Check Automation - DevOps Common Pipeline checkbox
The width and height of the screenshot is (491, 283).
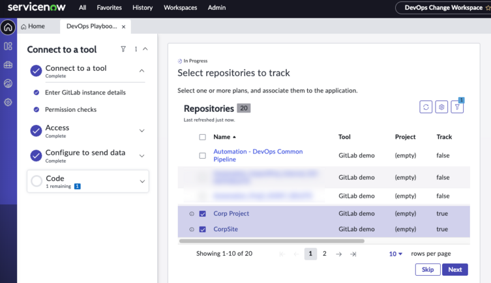(203, 155)
